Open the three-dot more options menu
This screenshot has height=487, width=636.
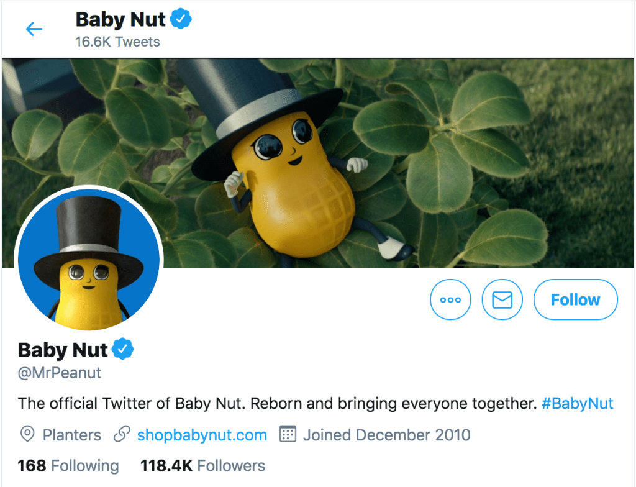click(x=450, y=300)
